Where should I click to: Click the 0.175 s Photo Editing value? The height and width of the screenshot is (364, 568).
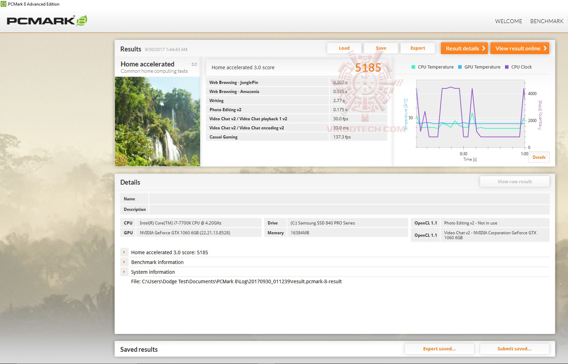(340, 110)
